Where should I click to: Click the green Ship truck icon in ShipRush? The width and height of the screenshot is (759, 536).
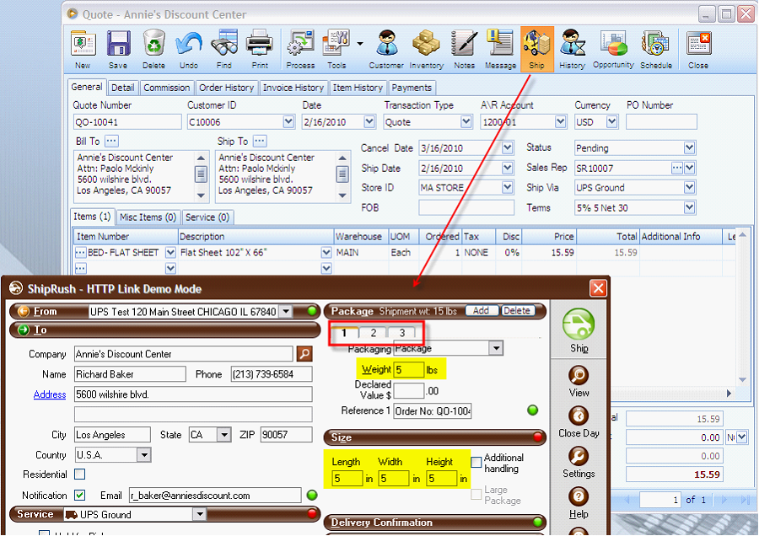(x=579, y=324)
